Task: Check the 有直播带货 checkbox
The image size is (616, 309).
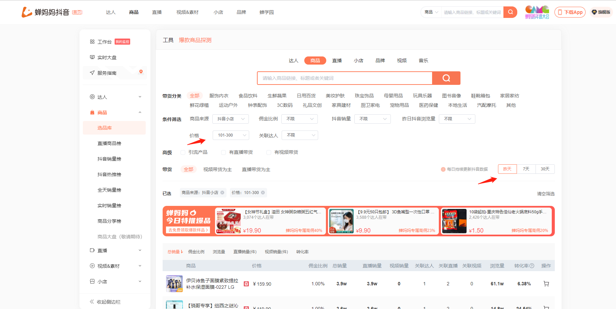Action: (223, 152)
